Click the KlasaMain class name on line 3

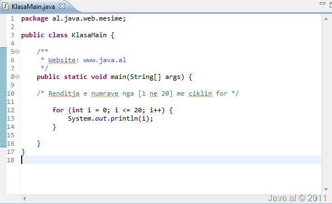coord(89,35)
